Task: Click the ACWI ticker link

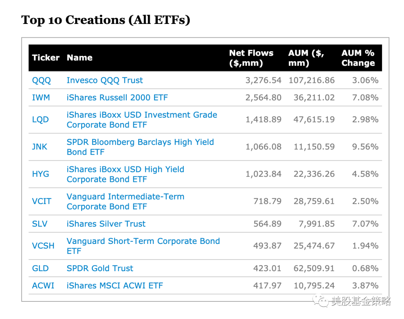Action: [x=43, y=286]
